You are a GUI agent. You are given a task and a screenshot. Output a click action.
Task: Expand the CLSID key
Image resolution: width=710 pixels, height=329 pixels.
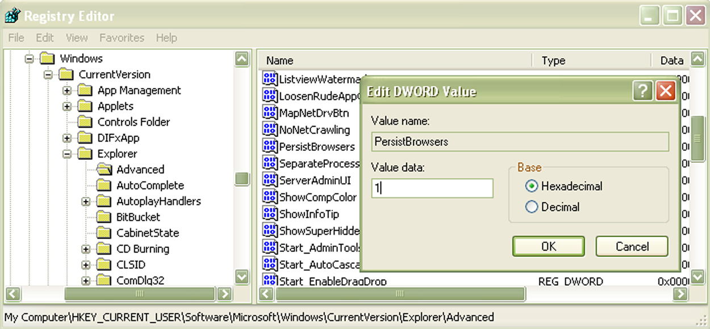click(x=86, y=265)
